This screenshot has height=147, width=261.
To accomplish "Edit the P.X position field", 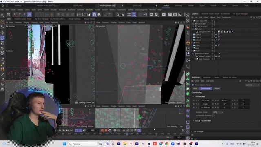I will pos(206,100).
